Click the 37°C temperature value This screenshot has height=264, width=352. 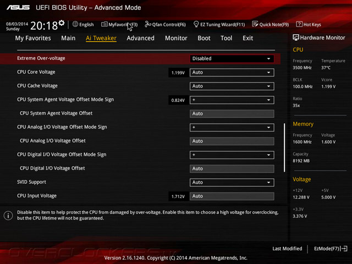point(326,68)
